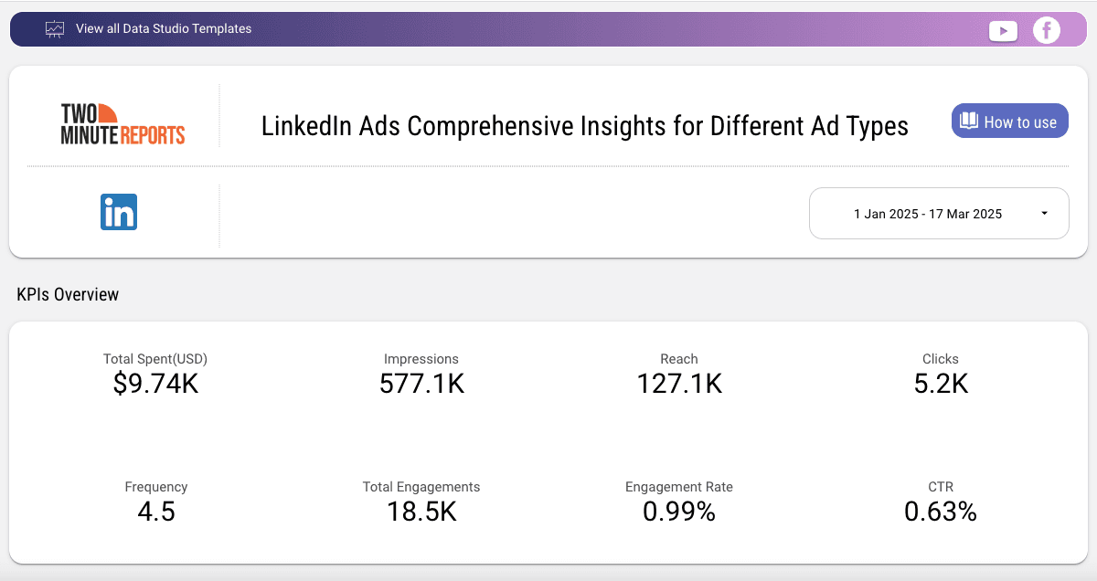Select the Engagement Rate 0.99% metric
The width and height of the screenshot is (1097, 581).
(x=679, y=512)
